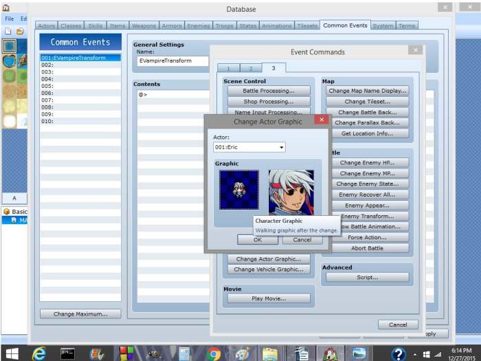Open the File menu
The image size is (481, 361).
coord(10,19)
